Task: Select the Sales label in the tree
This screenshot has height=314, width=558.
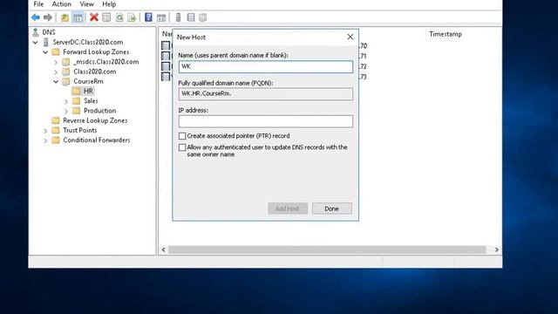Action: point(91,101)
